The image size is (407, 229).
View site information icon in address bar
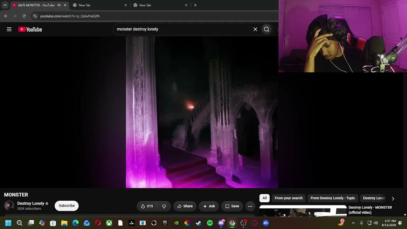(x=35, y=16)
